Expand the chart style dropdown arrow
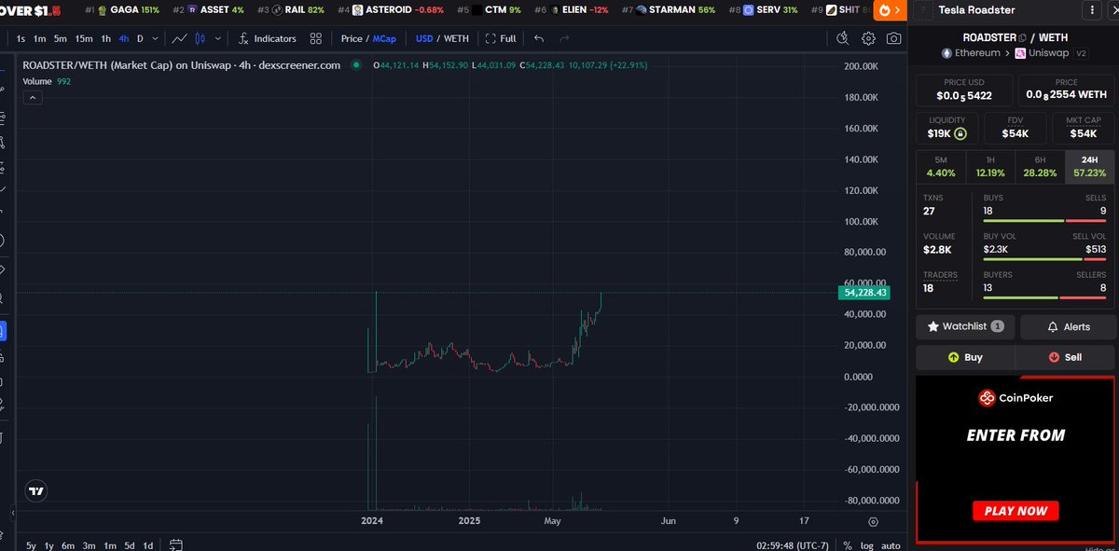The width and height of the screenshot is (1119, 551). click(218, 38)
